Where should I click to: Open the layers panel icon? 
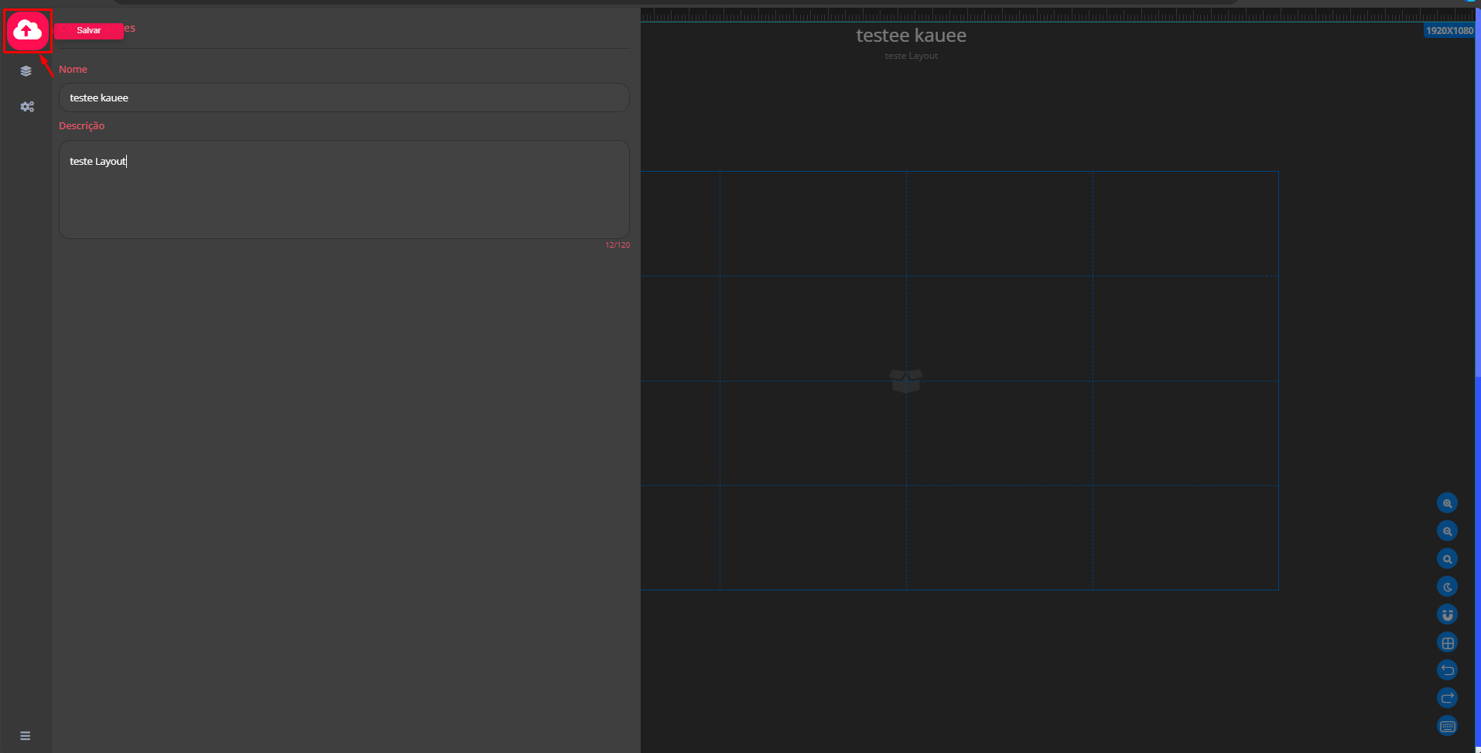[26, 70]
